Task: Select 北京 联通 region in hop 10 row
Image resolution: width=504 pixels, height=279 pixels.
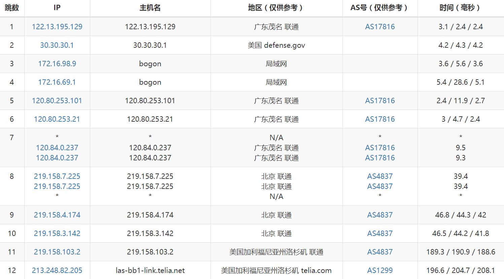Action: click(276, 234)
